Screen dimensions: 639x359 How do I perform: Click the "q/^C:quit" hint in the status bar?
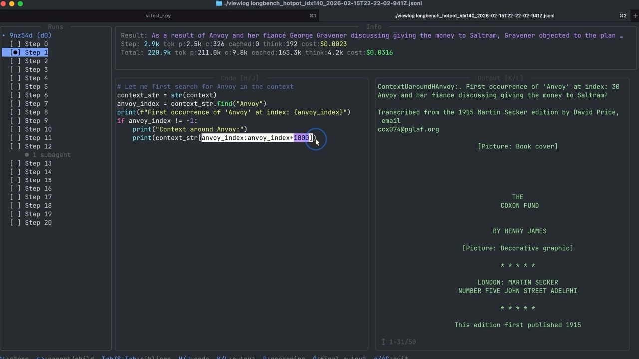(390, 358)
